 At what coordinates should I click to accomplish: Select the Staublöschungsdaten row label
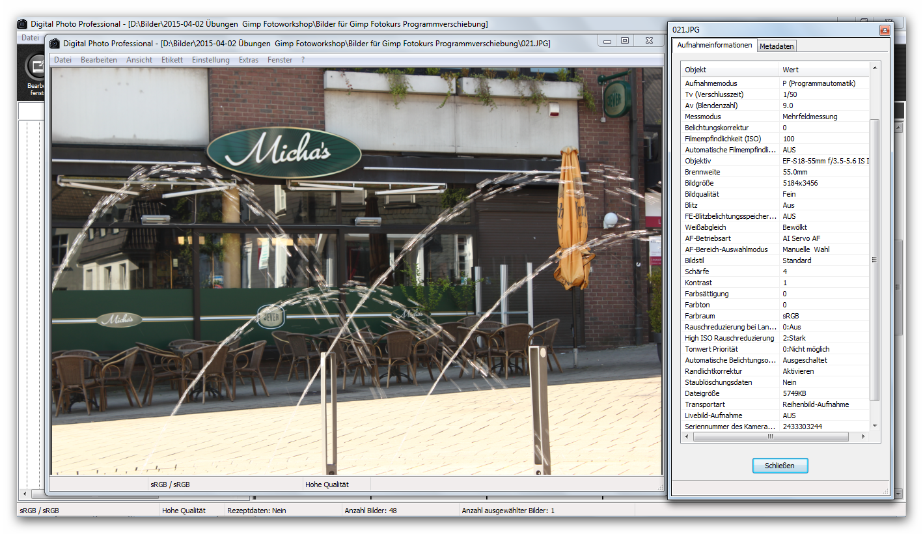click(x=717, y=382)
